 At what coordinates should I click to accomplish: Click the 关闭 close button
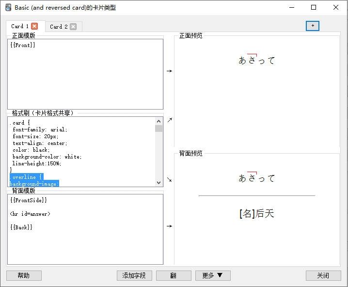pos(323,275)
